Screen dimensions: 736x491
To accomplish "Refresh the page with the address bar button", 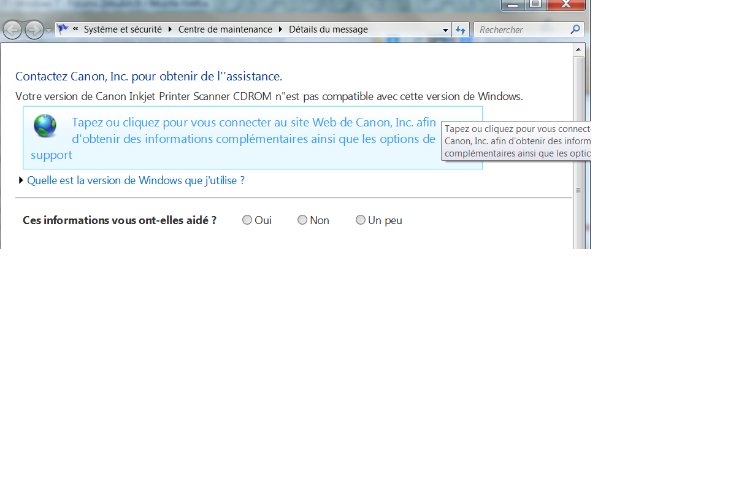I will (x=461, y=29).
